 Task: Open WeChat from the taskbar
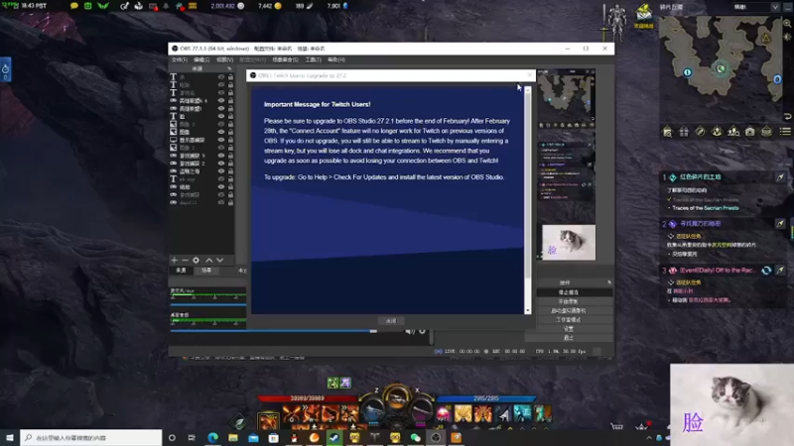tap(415, 437)
